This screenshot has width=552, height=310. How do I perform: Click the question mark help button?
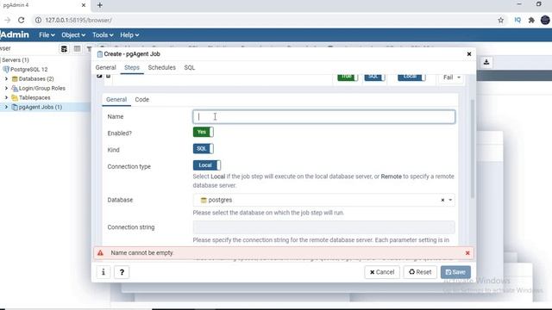click(x=122, y=272)
